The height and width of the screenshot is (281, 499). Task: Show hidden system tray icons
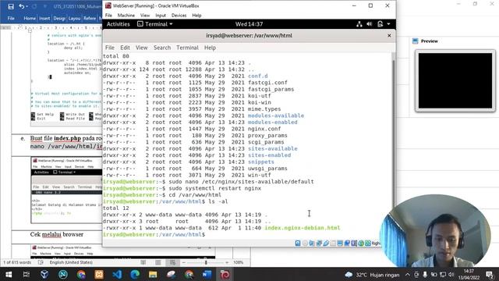pyautogui.click(x=408, y=274)
